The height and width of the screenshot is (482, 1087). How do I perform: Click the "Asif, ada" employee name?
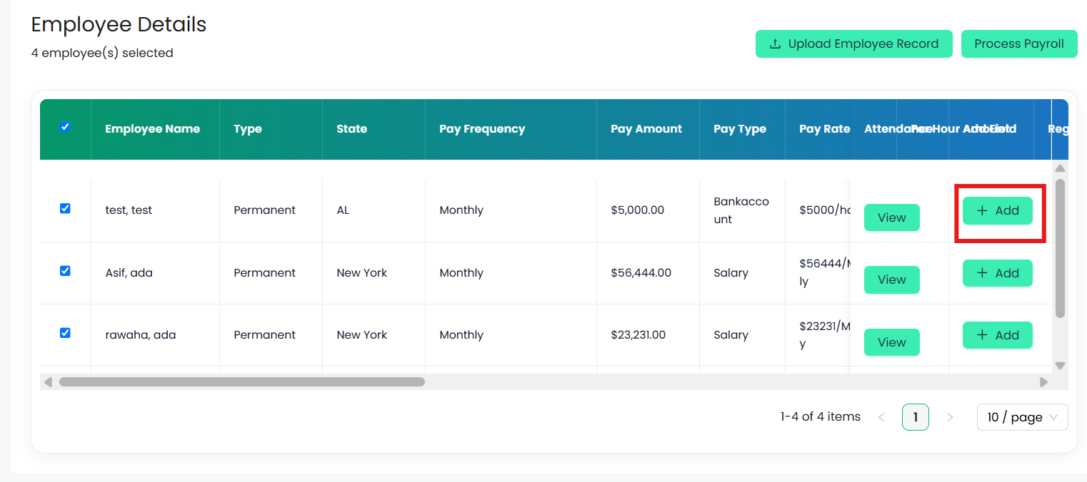[129, 272]
